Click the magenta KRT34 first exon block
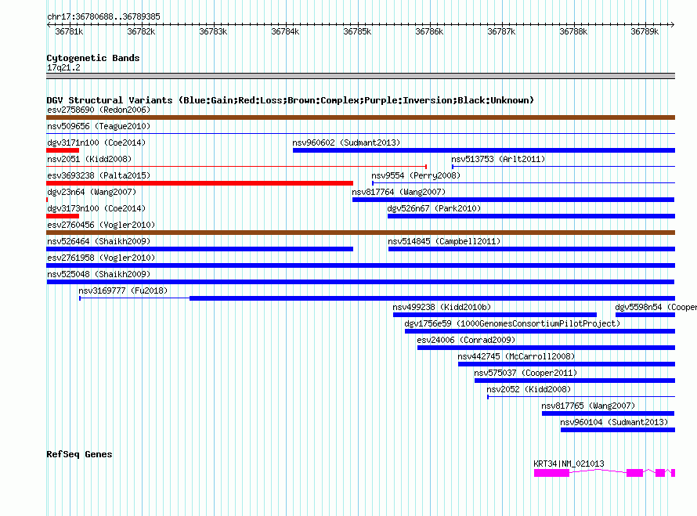Screen dimensions: 697x516 click(x=551, y=473)
